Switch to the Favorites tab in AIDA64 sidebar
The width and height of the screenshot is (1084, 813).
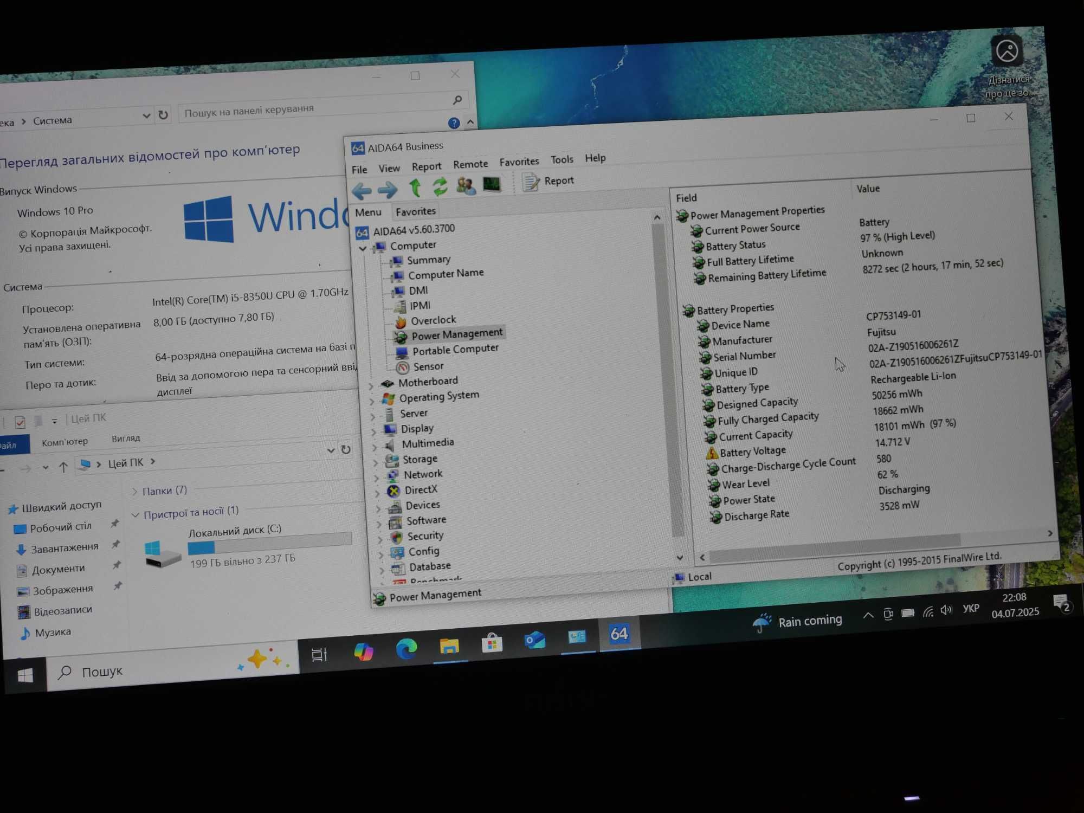(x=415, y=211)
